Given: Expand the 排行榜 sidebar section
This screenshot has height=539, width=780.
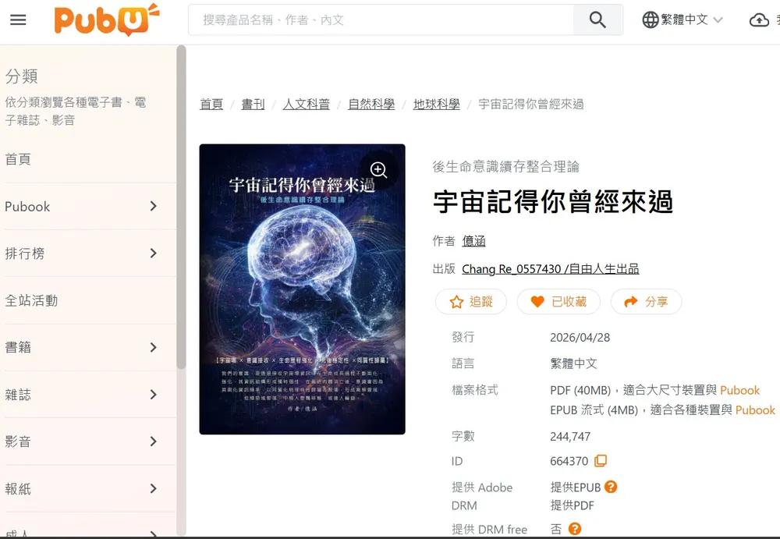Looking at the screenshot, I should [81, 254].
